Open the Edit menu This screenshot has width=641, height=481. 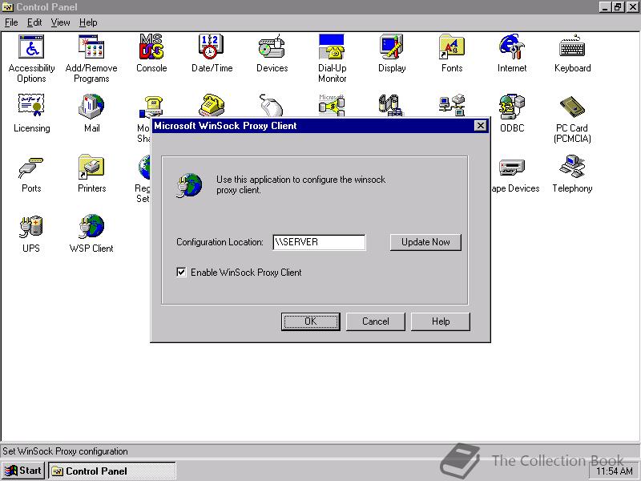point(34,22)
